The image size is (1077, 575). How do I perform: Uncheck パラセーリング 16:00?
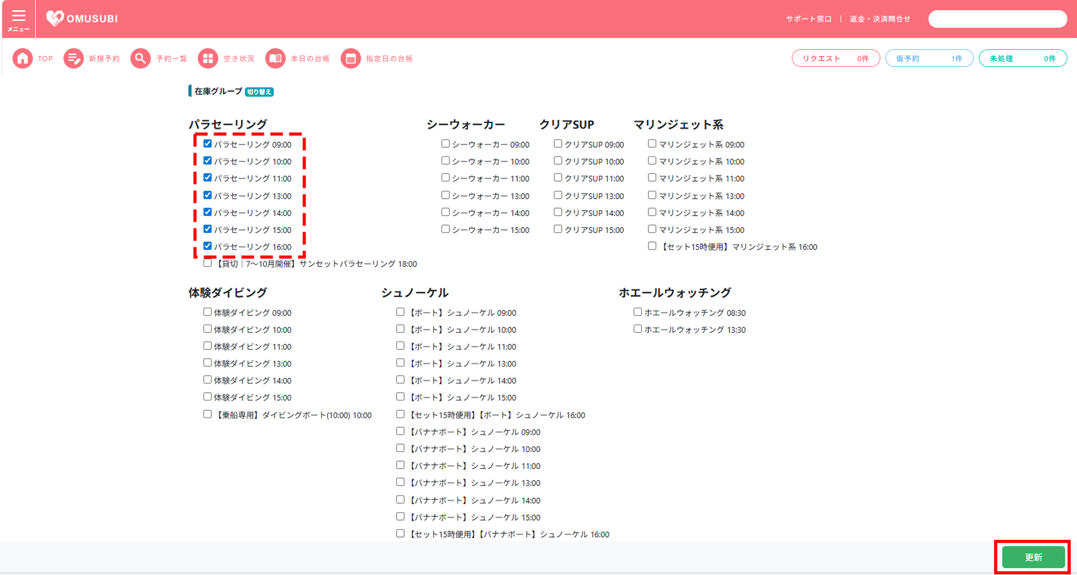pyautogui.click(x=207, y=246)
